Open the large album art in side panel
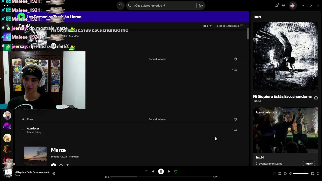This screenshot has width=322, height=181. tap(286, 56)
